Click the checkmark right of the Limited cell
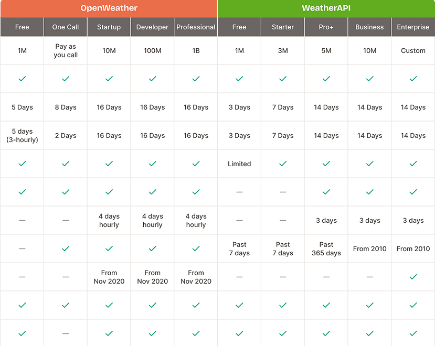 [x=283, y=164]
